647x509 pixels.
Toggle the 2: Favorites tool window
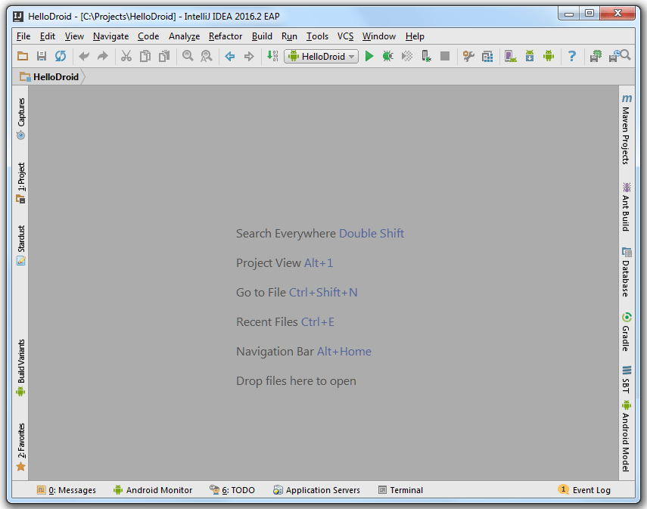pos(20,447)
